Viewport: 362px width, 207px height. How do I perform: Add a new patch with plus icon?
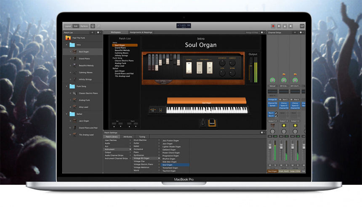92,32
